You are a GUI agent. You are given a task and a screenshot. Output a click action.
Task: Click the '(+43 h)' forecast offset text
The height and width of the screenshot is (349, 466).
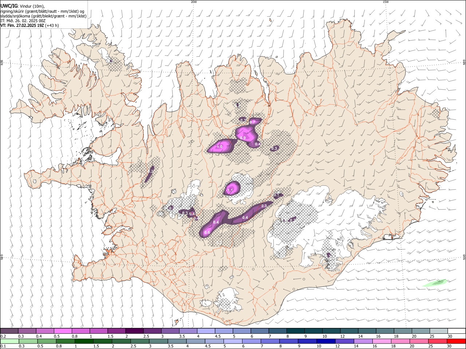pyautogui.click(x=52, y=25)
